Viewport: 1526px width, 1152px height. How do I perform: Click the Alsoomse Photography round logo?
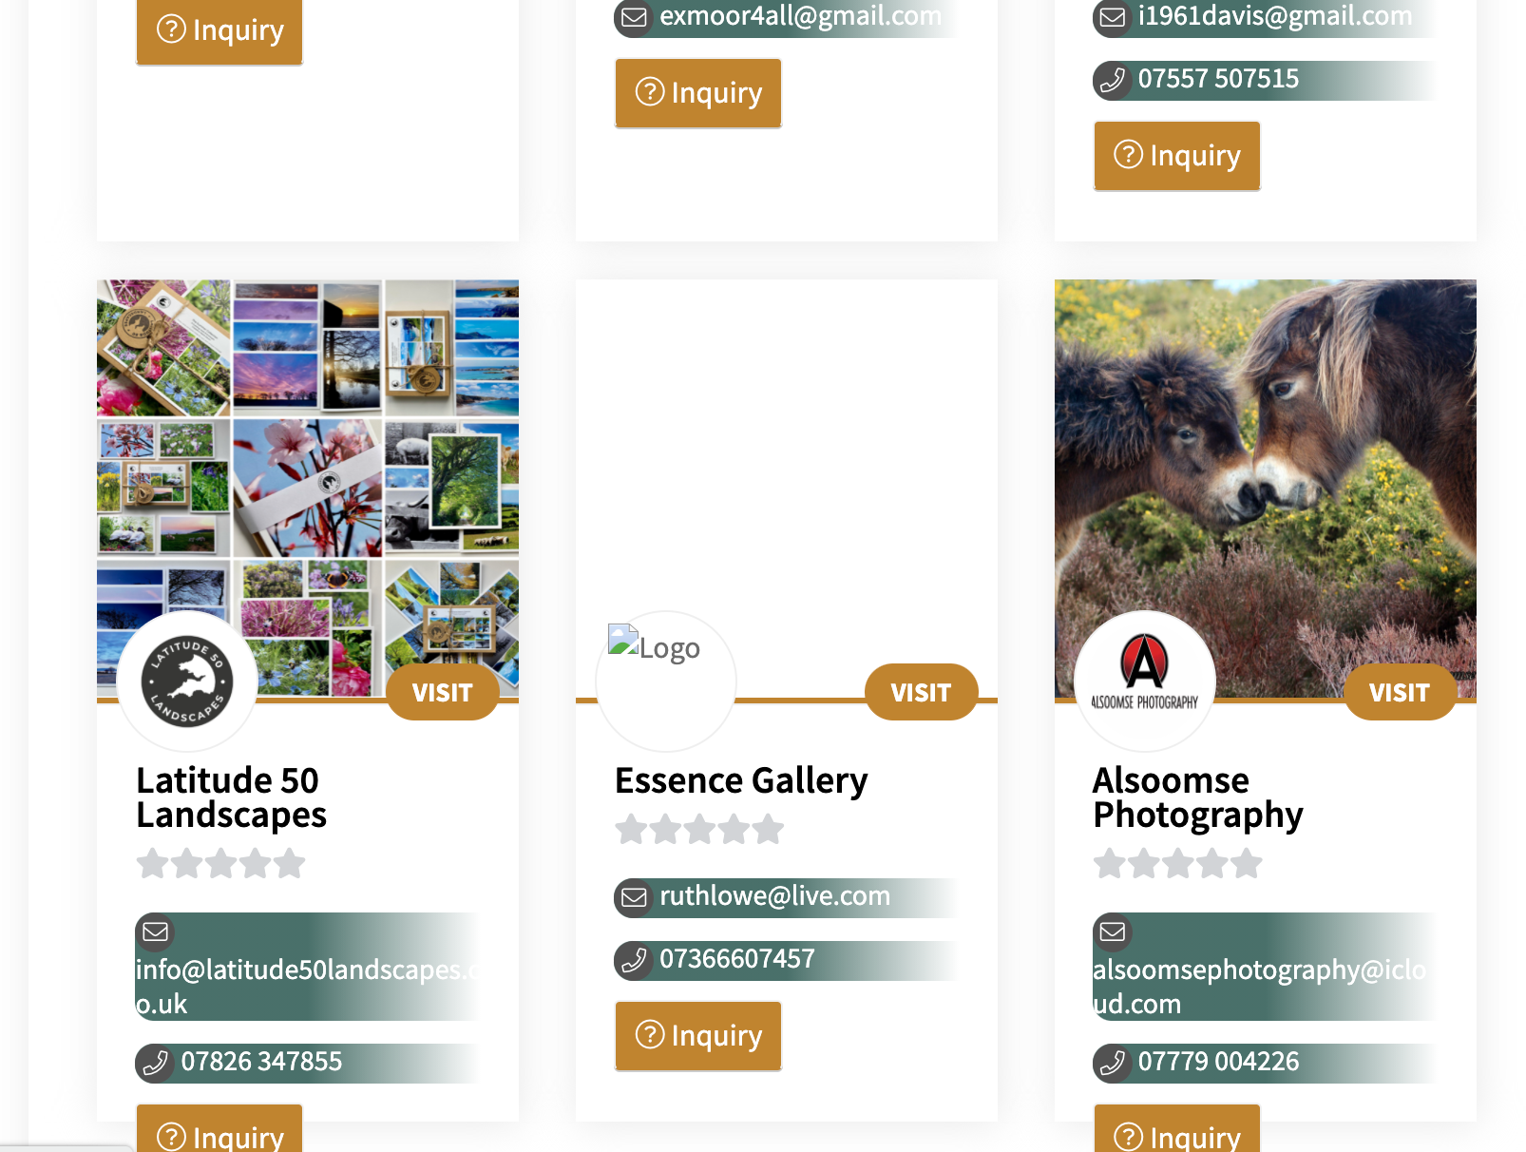pos(1145,682)
